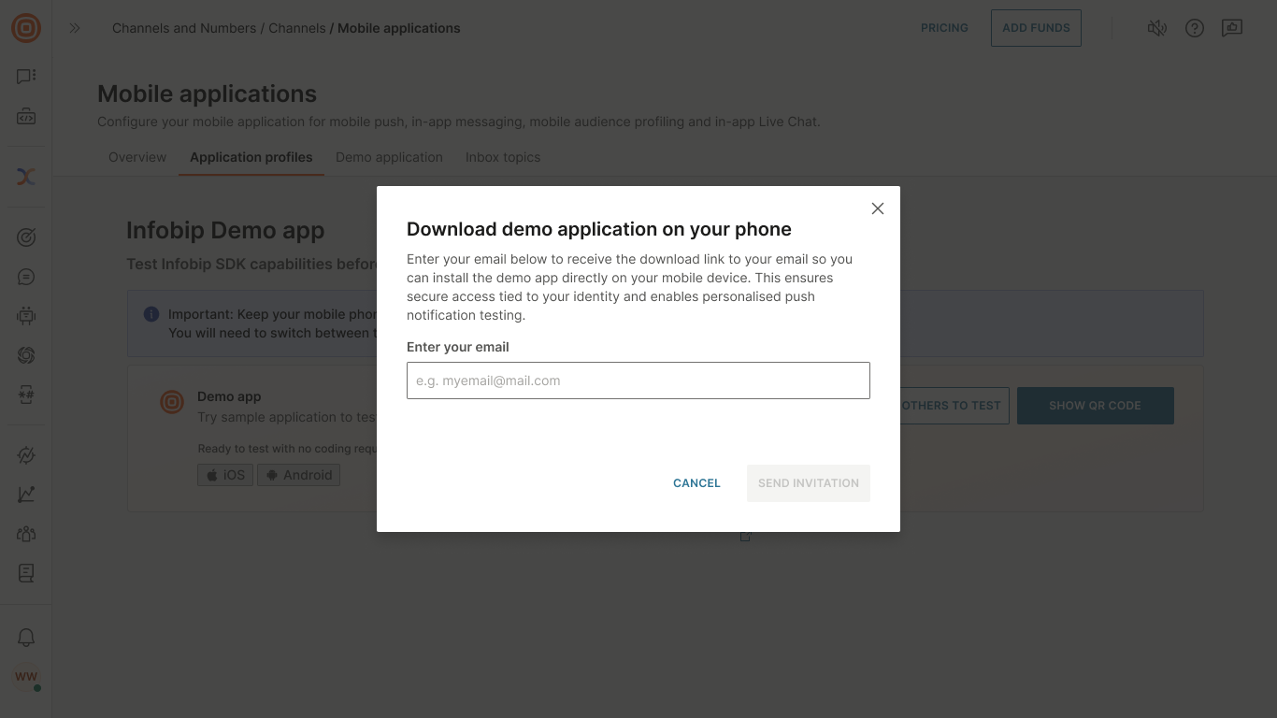Toggle the iOS platform chip

[224, 474]
